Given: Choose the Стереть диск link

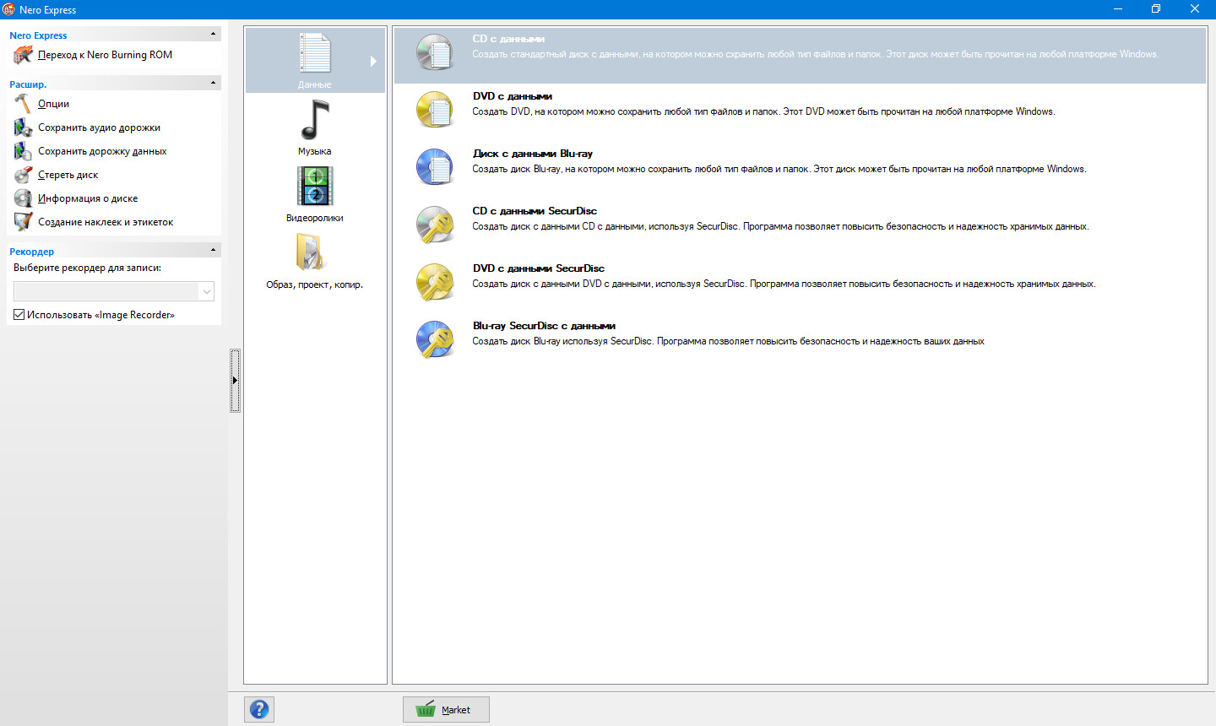Looking at the screenshot, I should (x=68, y=175).
